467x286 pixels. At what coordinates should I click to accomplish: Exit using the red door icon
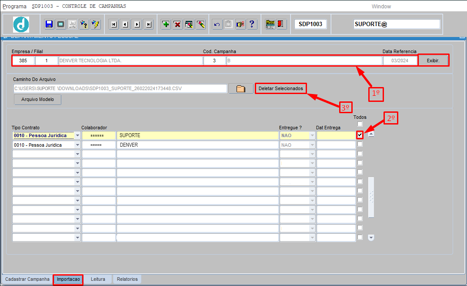(280, 24)
